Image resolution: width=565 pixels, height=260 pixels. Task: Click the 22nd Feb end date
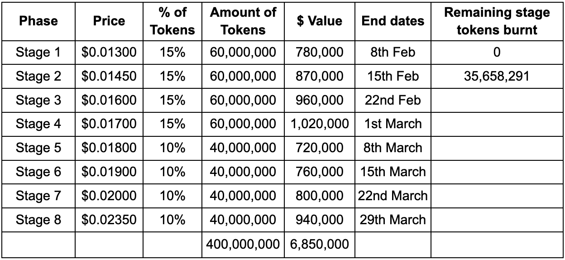coord(393,100)
